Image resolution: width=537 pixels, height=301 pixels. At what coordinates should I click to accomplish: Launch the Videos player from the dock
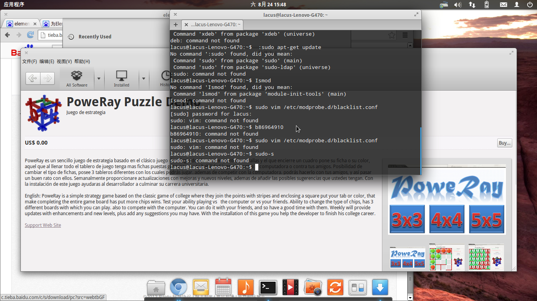291,288
